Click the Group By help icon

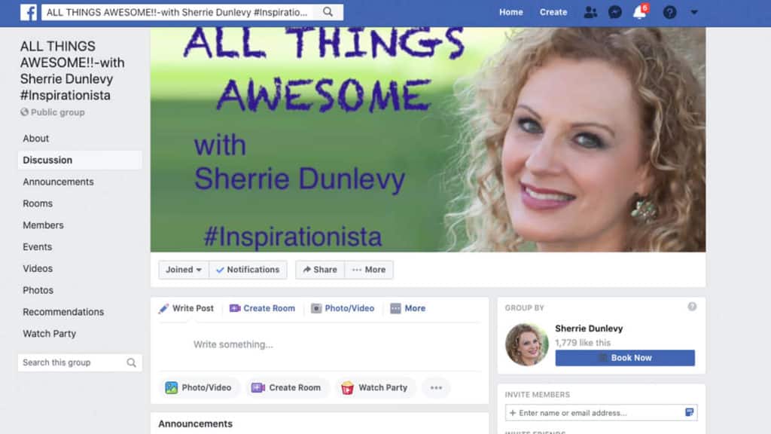(x=692, y=307)
